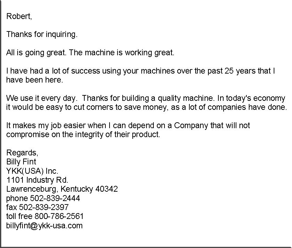This screenshot has width=292, height=248.
Task: Click the company name 'YKK(USA) Inc.'
Action: click(x=32, y=171)
